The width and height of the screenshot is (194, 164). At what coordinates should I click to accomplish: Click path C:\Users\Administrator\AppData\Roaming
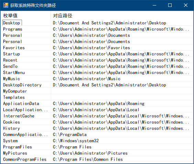pyautogui.click(x=99, y=103)
